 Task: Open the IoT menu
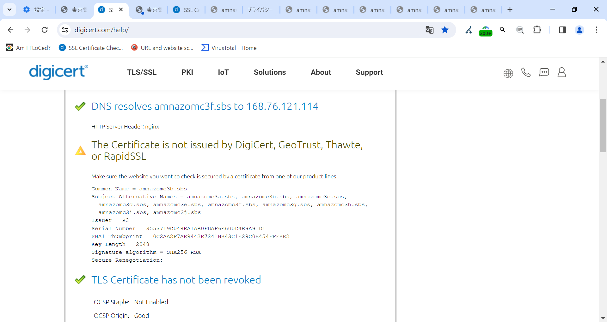tap(223, 72)
